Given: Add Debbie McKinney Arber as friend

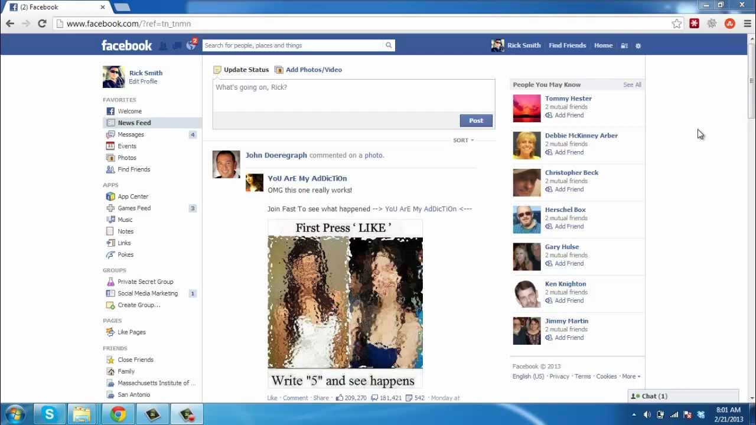Looking at the screenshot, I should click(x=565, y=152).
